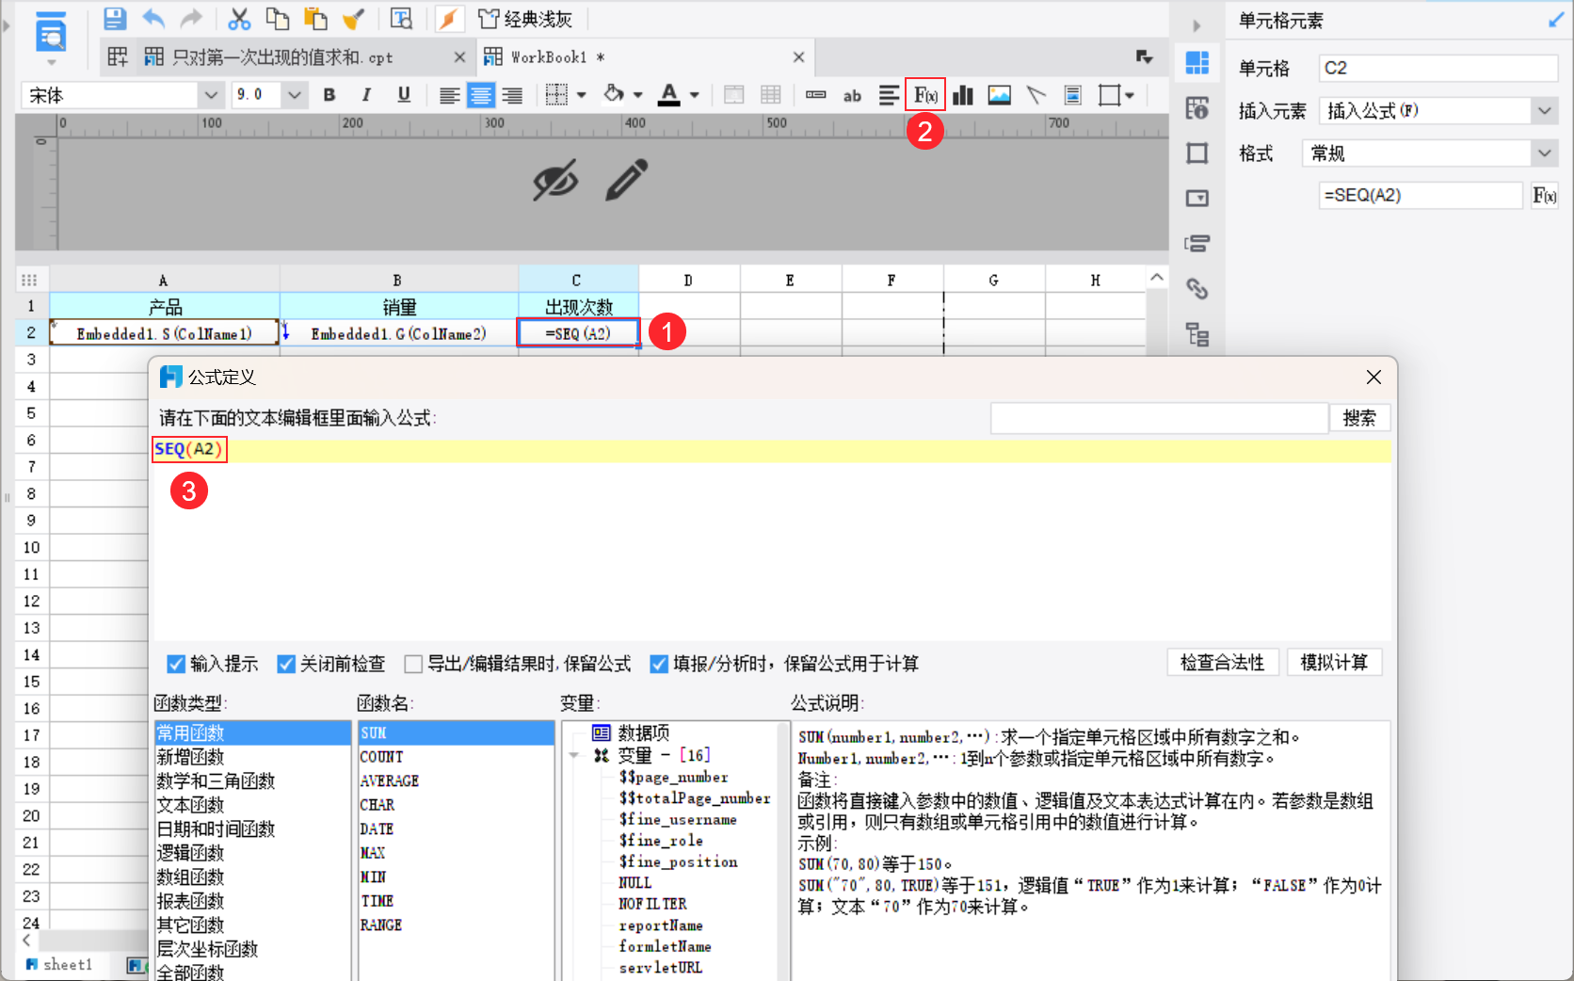This screenshot has width=1574, height=981.
Task: Select 文本函数 function category
Action: pos(252,805)
